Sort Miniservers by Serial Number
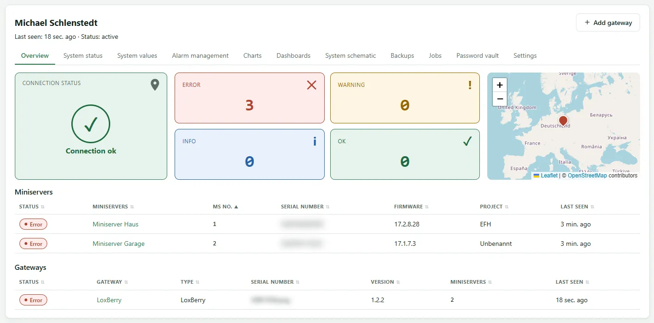The width and height of the screenshot is (654, 323). (x=305, y=207)
